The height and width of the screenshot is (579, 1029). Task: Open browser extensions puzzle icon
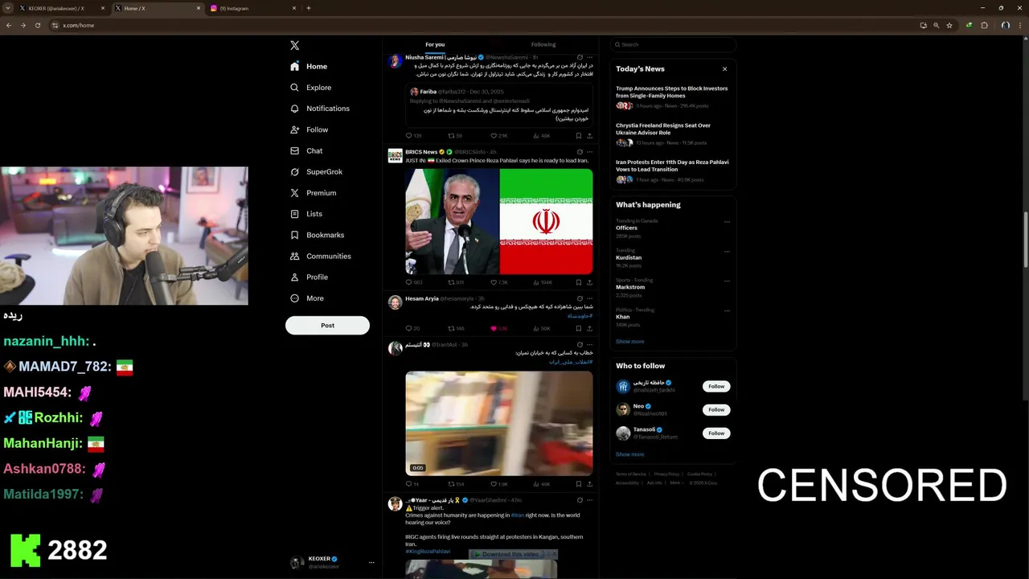[984, 25]
